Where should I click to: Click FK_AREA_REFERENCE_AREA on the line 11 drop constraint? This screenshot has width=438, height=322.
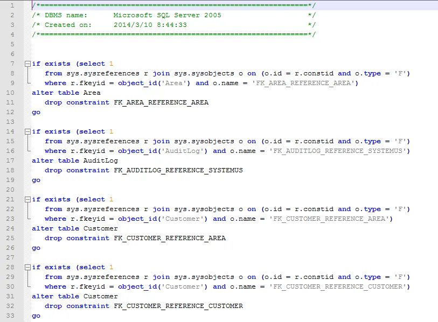point(161,102)
